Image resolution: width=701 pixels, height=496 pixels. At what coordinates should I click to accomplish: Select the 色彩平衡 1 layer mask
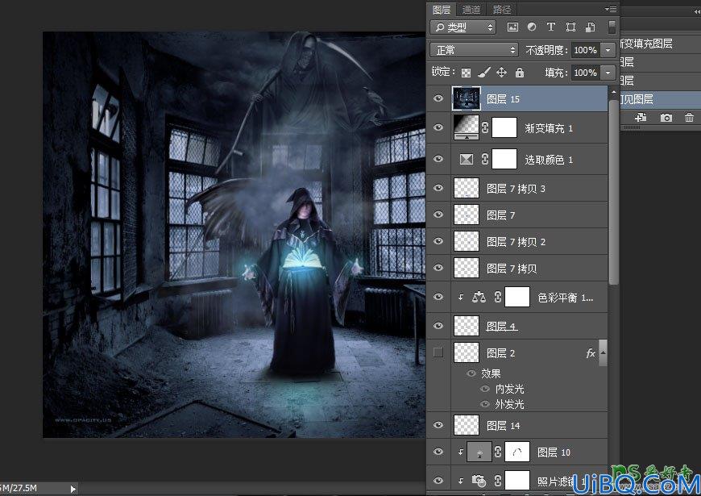pyautogui.click(x=517, y=297)
